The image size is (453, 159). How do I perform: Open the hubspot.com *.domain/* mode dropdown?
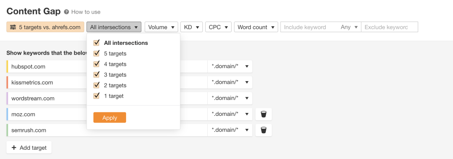pyautogui.click(x=230, y=67)
